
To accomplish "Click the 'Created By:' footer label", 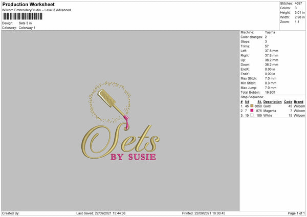I will pyautogui.click(x=11, y=213).
